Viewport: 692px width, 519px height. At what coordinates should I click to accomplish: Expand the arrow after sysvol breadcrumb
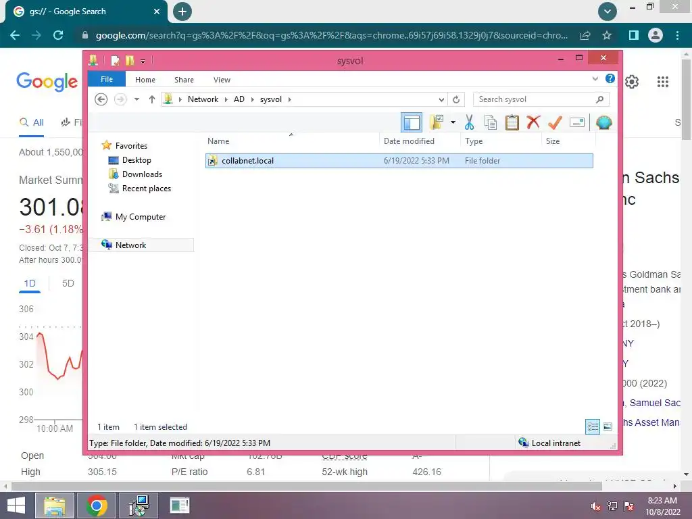pos(289,100)
